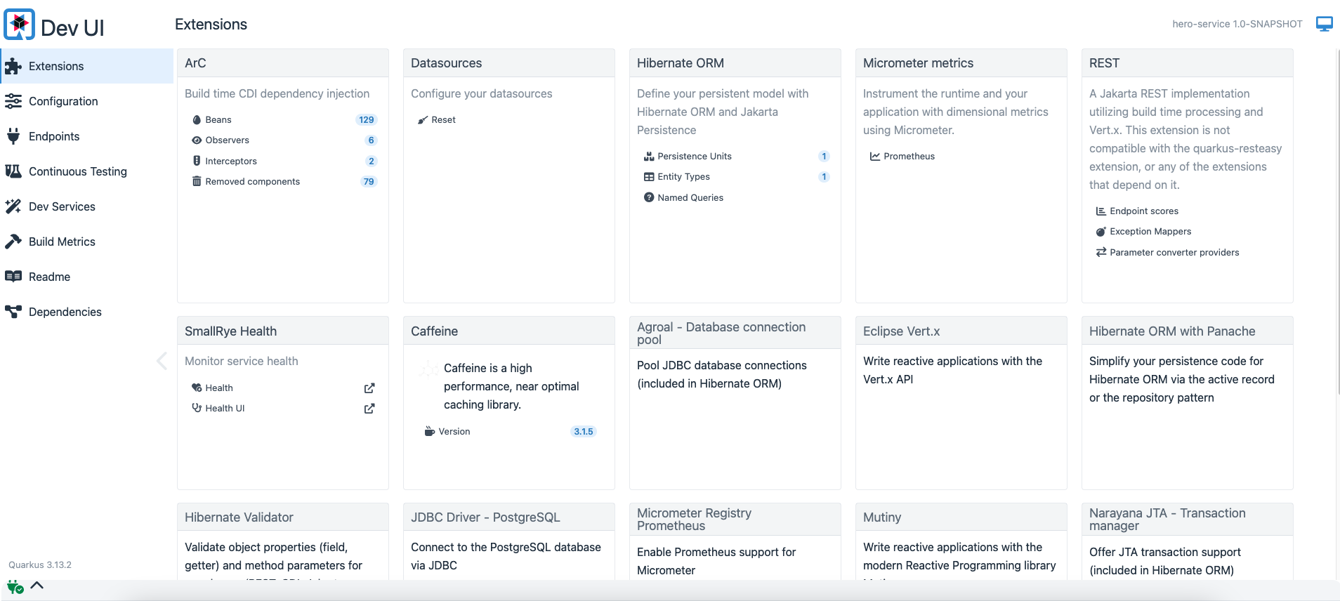Image resolution: width=1340 pixels, height=601 pixels.
Task: Click the 129 Beans count badge
Action: point(367,120)
